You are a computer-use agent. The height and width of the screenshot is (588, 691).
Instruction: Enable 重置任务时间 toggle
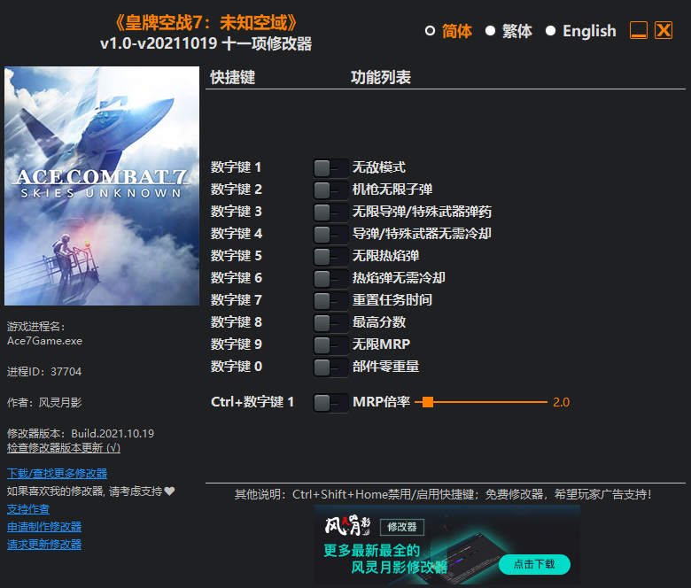pyautogui.click(x=330, y=300)
